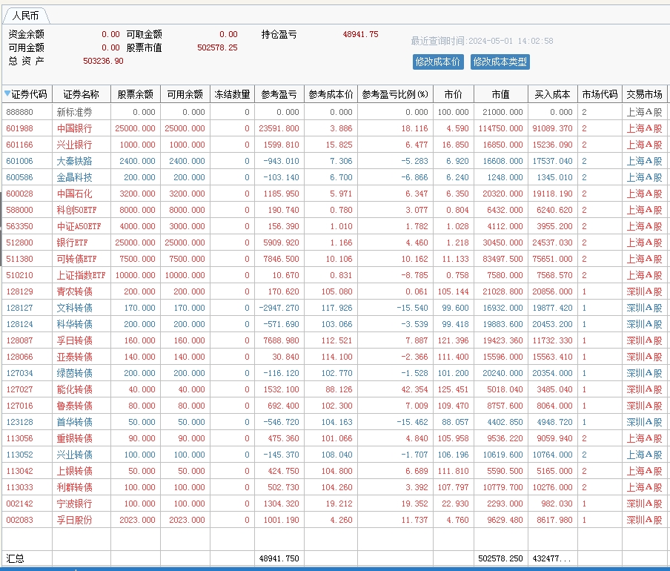Image resolution: width=670 pixels, height=571 pixels.
Task: Click the 最近查询时间 timestamp text
Action: point(482,41)
